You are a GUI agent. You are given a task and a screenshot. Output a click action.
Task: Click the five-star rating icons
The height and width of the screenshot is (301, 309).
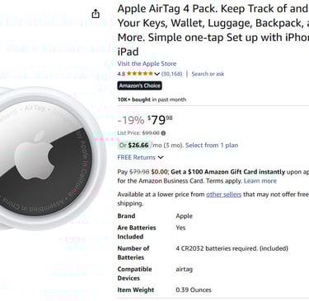click(x=140, y=73)
